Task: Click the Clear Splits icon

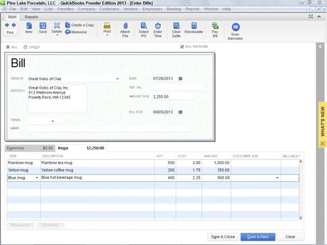Action: tap(176, 26)
